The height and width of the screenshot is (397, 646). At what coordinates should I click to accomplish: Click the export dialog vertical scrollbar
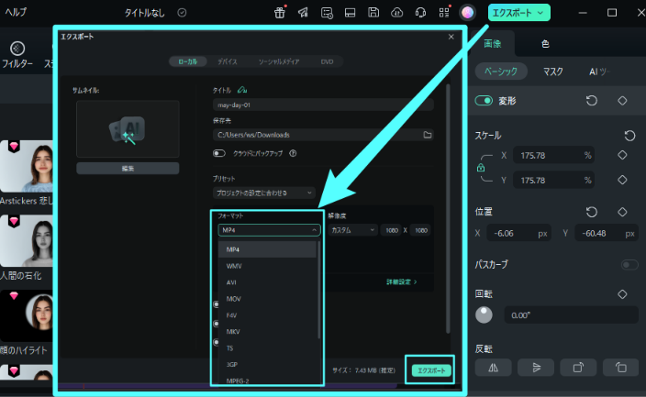click(x=448, y=208)
